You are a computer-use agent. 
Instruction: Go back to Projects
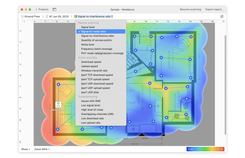click(42, 9)
